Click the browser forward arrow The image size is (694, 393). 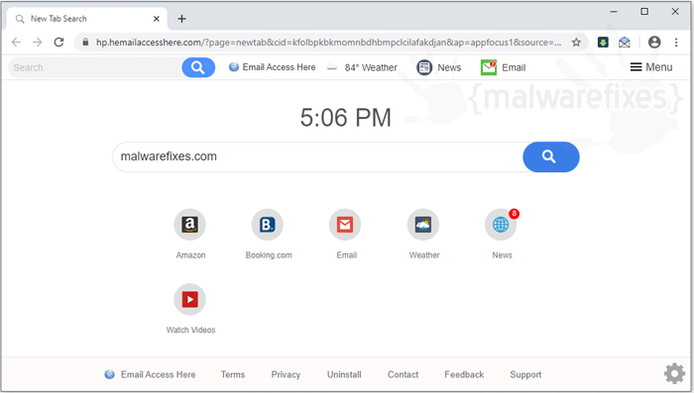point(38,43)
